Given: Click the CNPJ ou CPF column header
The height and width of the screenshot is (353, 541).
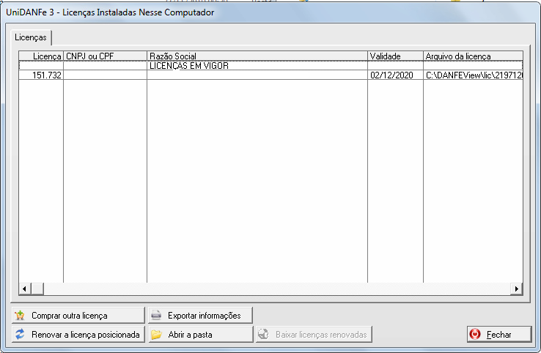Looking at the screenshot, I should (106, 56).
